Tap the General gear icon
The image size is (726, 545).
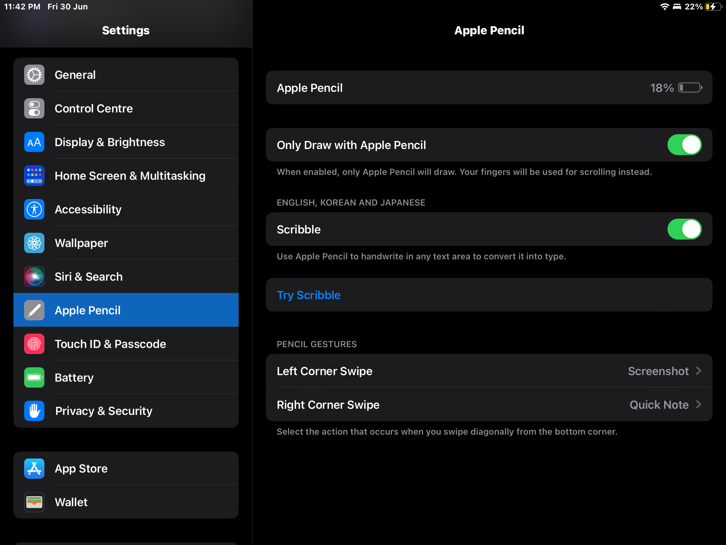pyautogui.click(x=34, y=75)
